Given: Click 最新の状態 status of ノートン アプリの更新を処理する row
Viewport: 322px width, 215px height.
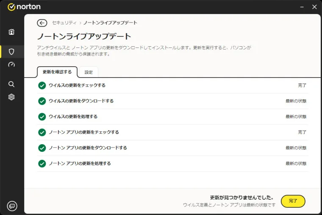Looking at the screenshot, I should coord(296,164).
